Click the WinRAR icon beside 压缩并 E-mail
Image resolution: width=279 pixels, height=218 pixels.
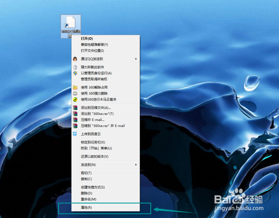click(75, 120)
